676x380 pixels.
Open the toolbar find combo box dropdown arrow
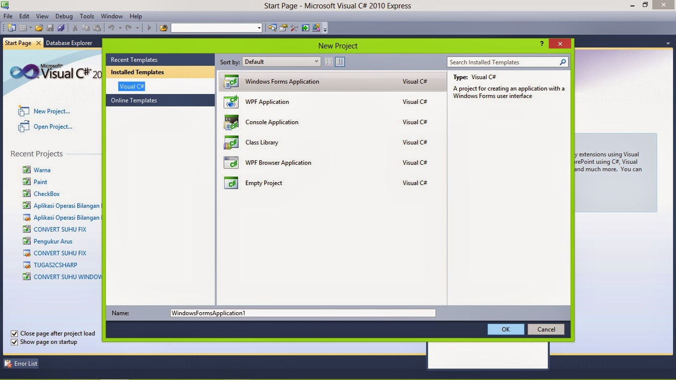point(259,28)
